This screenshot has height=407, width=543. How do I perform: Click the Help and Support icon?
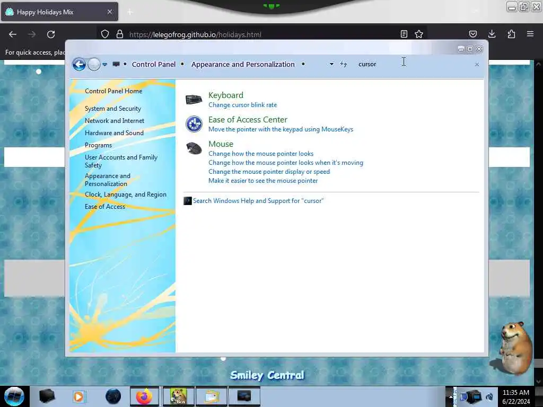tap(187, 201)
